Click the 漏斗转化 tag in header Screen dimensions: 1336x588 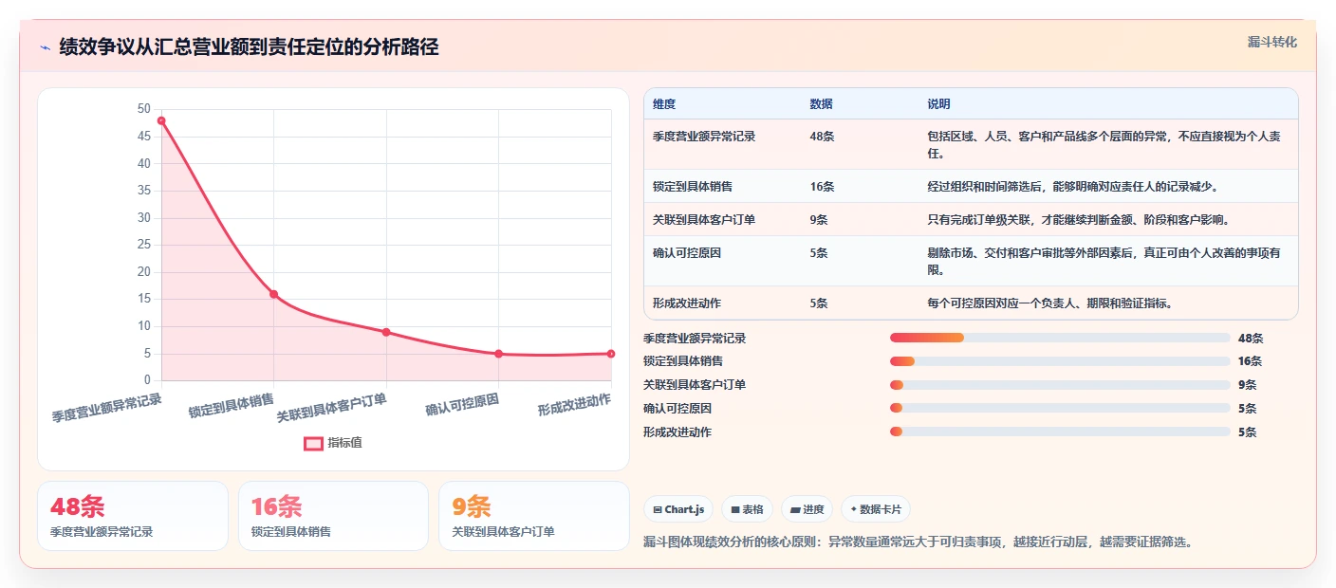tap(1271, 42)
